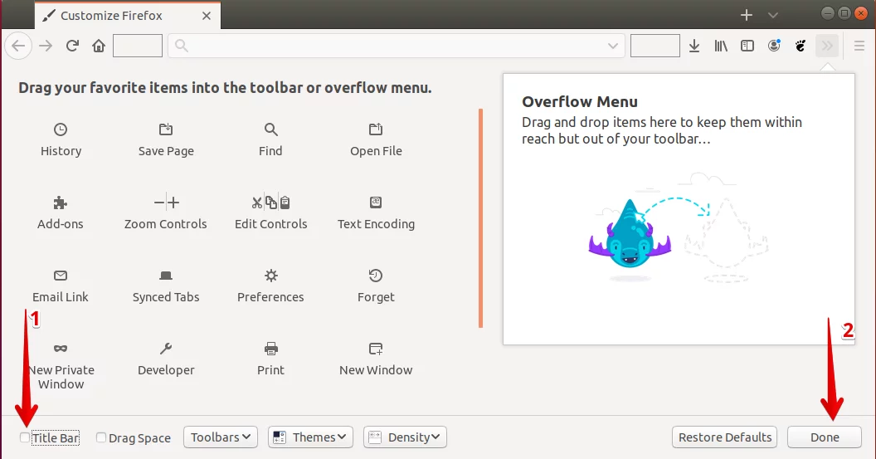Click the flexible space right of URL bar
The height and width of the screenshot is (459, 876).
655,46
